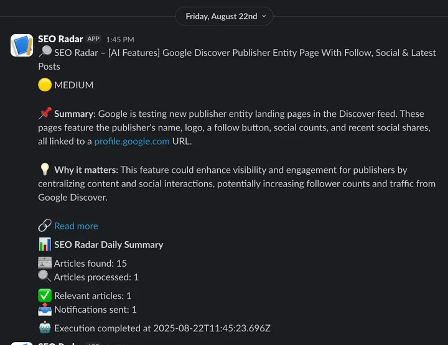This screenshot has width=448, height=345.
Task: Click the newspaper emoji by Articles found
Action: [45, 263]
